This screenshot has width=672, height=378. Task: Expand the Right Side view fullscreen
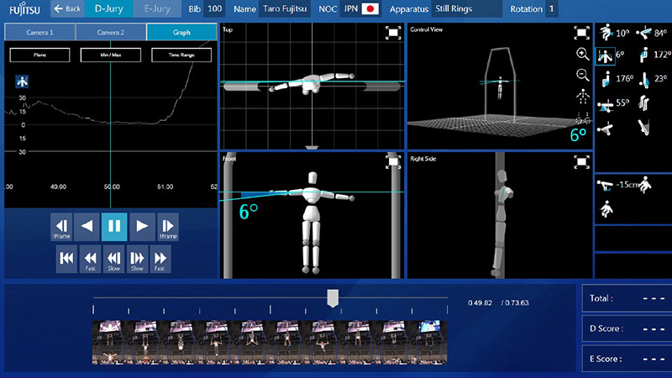click(x=581, y=160)
